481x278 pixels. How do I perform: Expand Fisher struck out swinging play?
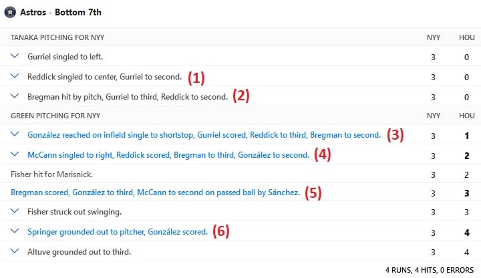click(15, 211)
